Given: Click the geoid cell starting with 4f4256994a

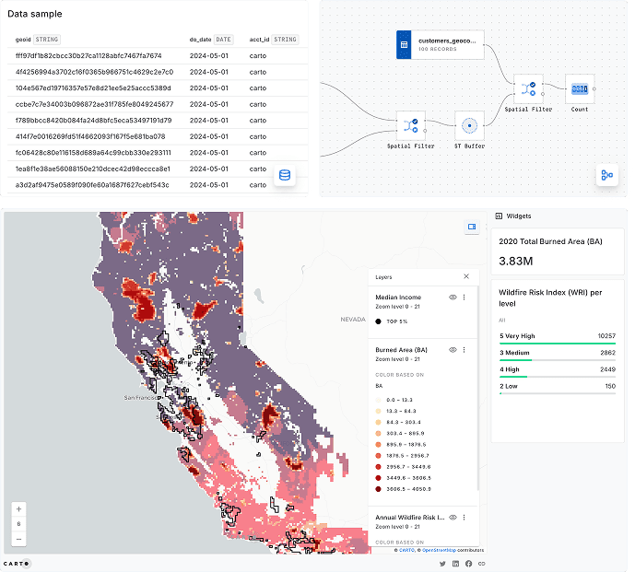Looking at the screenshot, I should coord(94,72).
